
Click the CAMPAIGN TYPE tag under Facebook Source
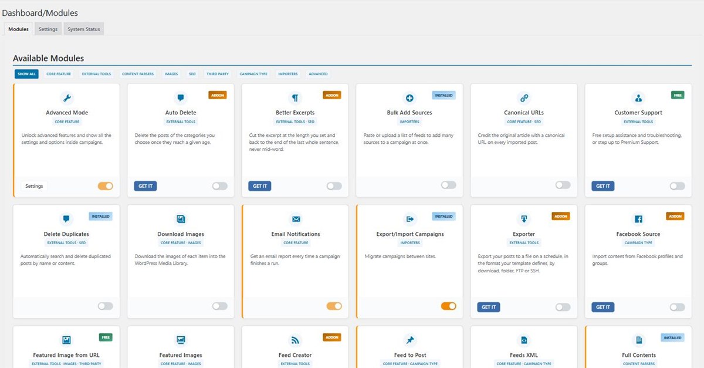pos(638,242)
